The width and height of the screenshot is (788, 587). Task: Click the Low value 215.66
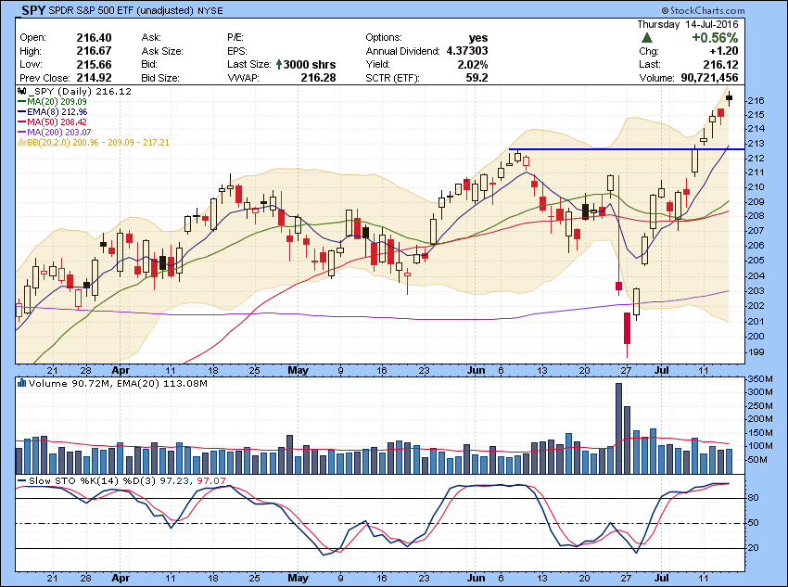(94, 64)
